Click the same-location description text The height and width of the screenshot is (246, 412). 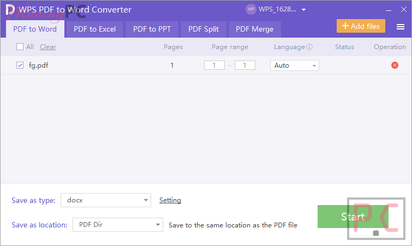pyautogui.click(x=233, y=225)
